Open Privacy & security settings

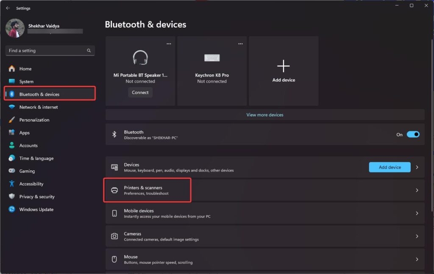[50, 197]
